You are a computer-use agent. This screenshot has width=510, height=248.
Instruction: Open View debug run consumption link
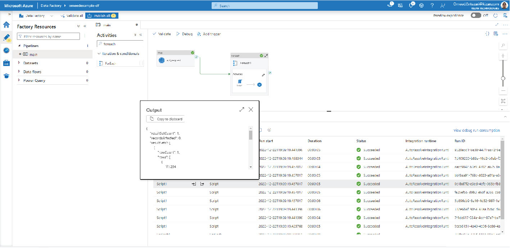[x=477, y=130]
